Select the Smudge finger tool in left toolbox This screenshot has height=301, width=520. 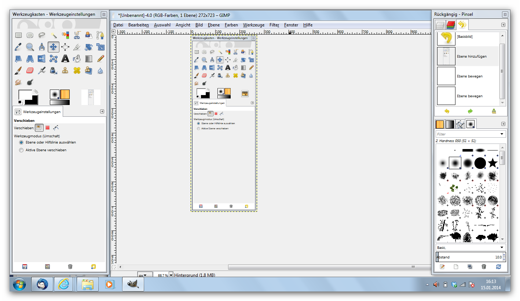tap(18, 82)
